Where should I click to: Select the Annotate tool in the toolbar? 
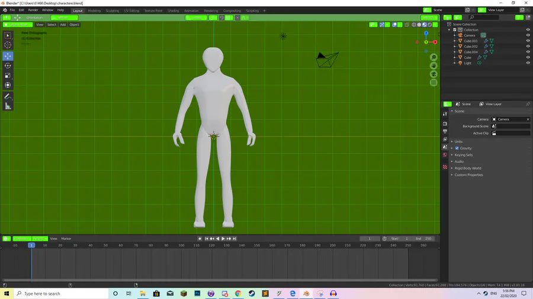8,96
